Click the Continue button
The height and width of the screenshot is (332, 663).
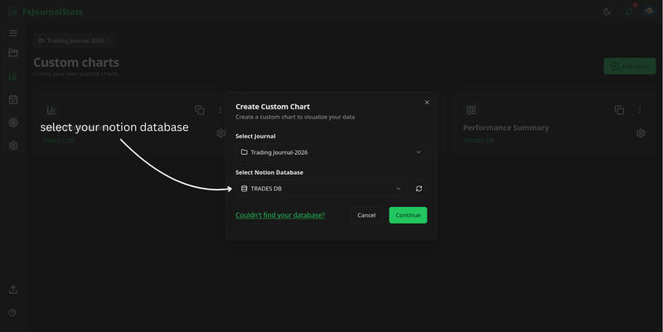(408, 215)
